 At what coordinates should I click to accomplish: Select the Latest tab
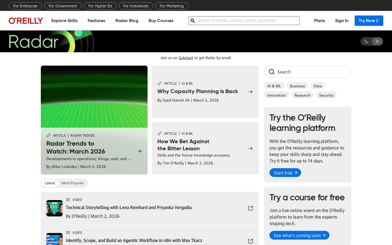pyautogui.click(x=50, y=183)
